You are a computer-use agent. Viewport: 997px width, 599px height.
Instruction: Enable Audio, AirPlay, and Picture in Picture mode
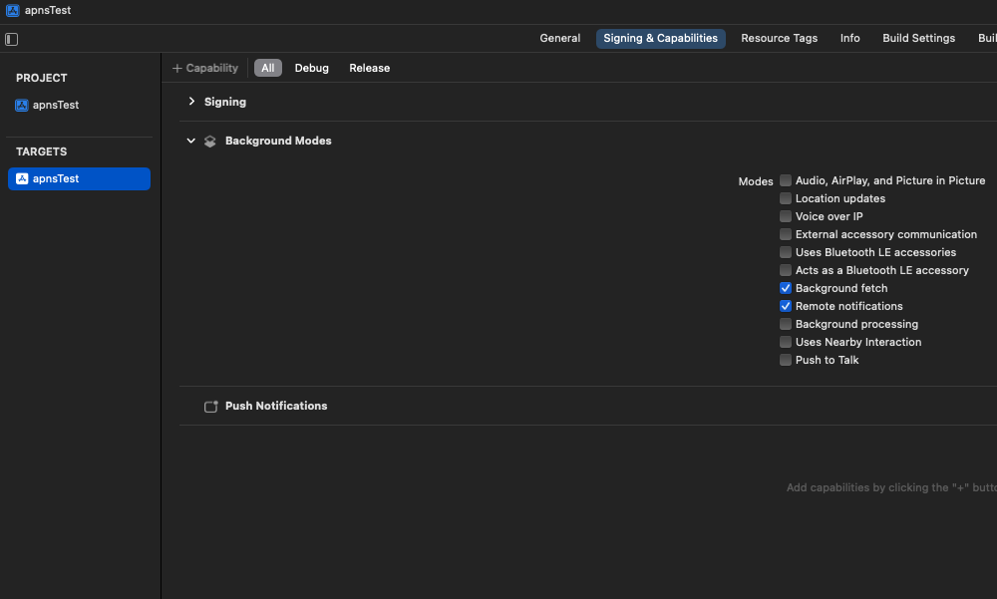click(786, 180)
